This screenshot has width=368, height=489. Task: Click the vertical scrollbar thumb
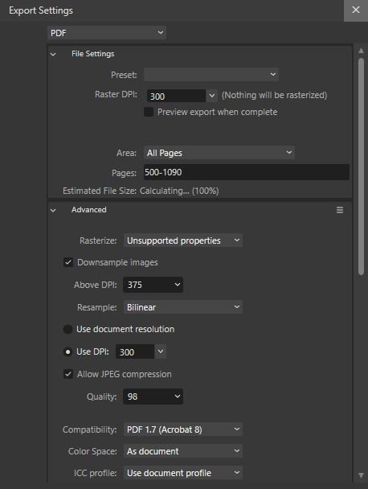pos(361,166)
